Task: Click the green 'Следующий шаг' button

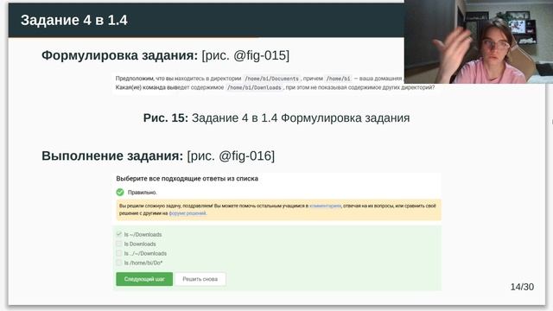Action: tap(144, 279)
